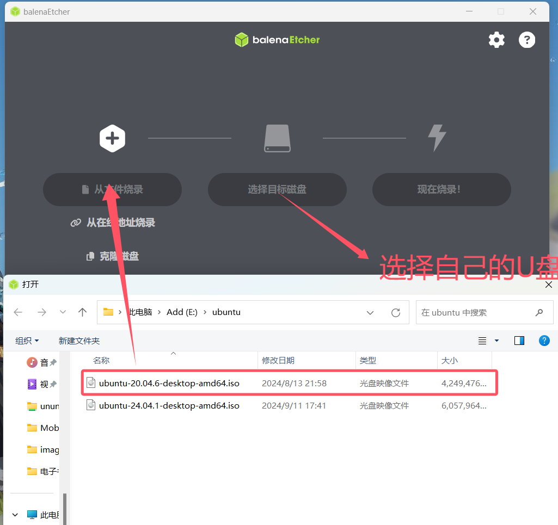This screenshot has width=558, height=525.
Task: Click the search magnifier icon
Action: coord(539,313)
